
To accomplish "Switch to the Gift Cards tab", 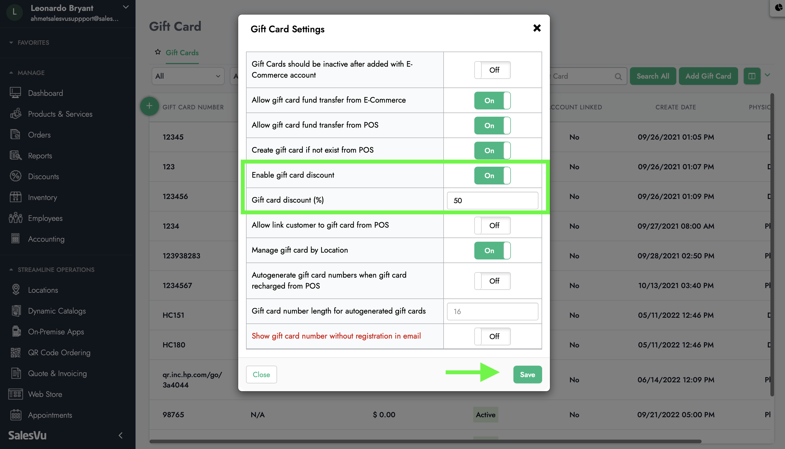I will (x=182, y=53).
